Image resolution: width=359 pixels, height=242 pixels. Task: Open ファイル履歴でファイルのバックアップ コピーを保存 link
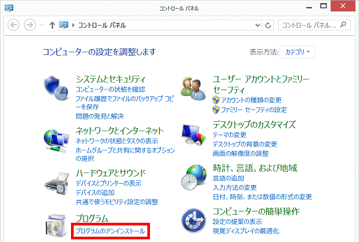click(x=125, y=103)
